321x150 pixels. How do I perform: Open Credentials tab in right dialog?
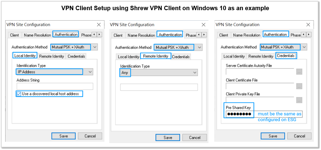pyautogui.click(x=286, y=56)
